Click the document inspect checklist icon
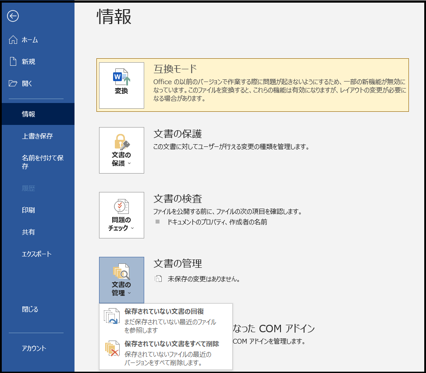The height and width of the screenshot is (373, 426). click(x=121, y=206)
